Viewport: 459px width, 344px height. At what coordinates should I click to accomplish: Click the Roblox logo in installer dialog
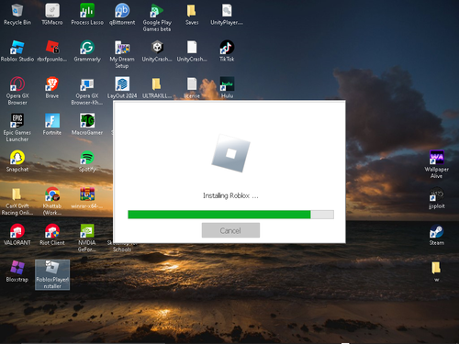(x=230, y=153)
